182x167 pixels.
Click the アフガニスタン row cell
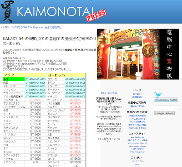click(14, 103)
